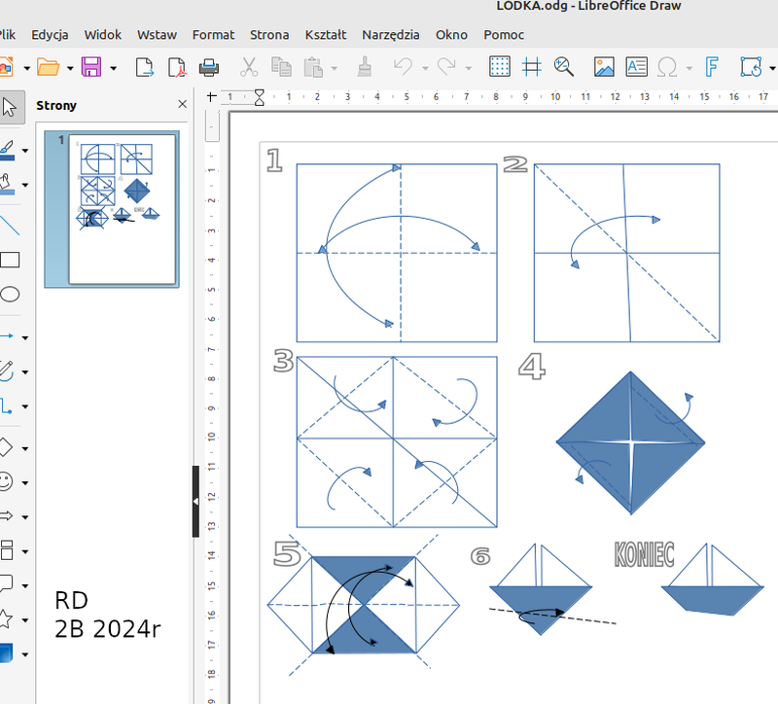Viewport: 778px width, 704px height.
Task: Close the Strony pages panel
Action: tap(183, 105)
